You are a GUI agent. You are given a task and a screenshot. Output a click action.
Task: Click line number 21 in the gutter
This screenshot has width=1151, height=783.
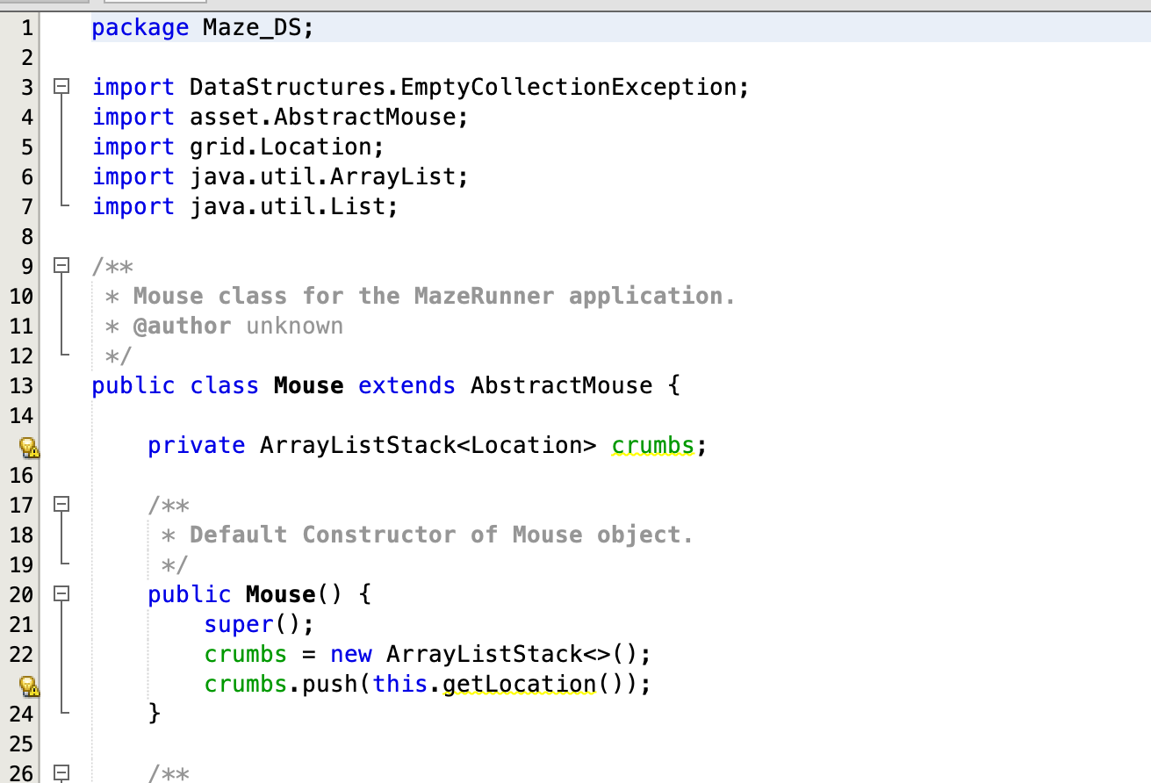coord(26,623)
